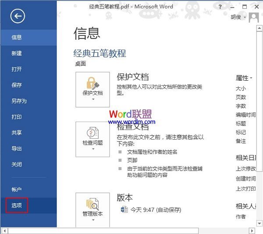
Task: Click the user avatar picture at top right
Action: pos(253,18)
